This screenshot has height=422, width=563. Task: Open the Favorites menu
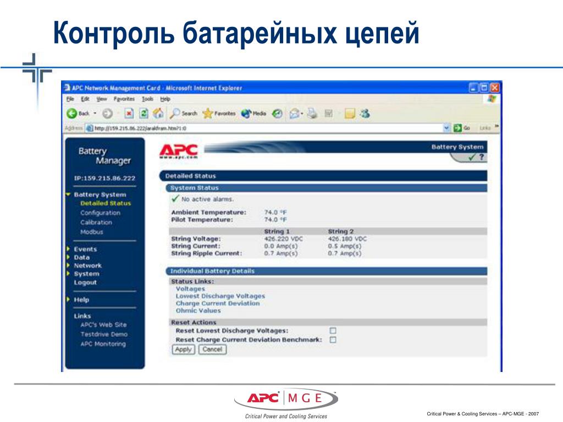124,99
